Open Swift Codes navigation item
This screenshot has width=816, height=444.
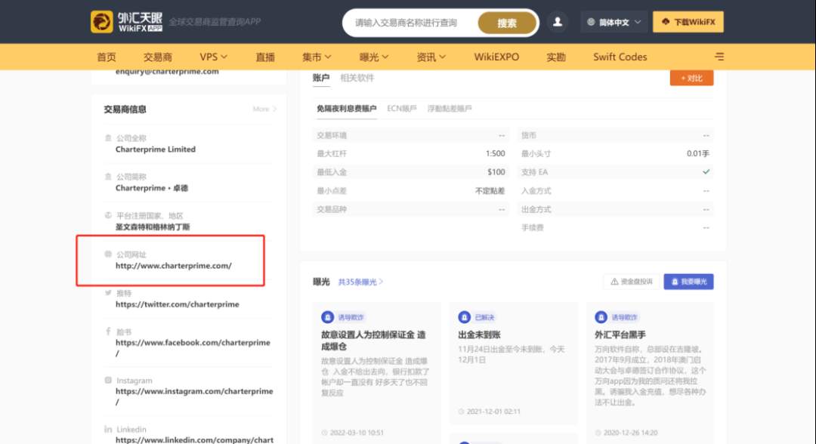pos(620,57)
